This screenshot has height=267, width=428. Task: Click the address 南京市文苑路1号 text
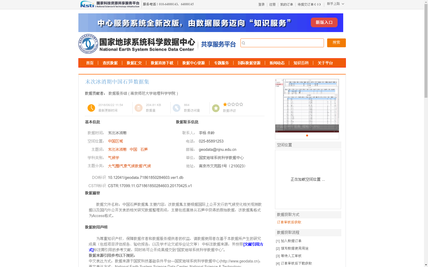pyautogui.click(x=222, y=166)
